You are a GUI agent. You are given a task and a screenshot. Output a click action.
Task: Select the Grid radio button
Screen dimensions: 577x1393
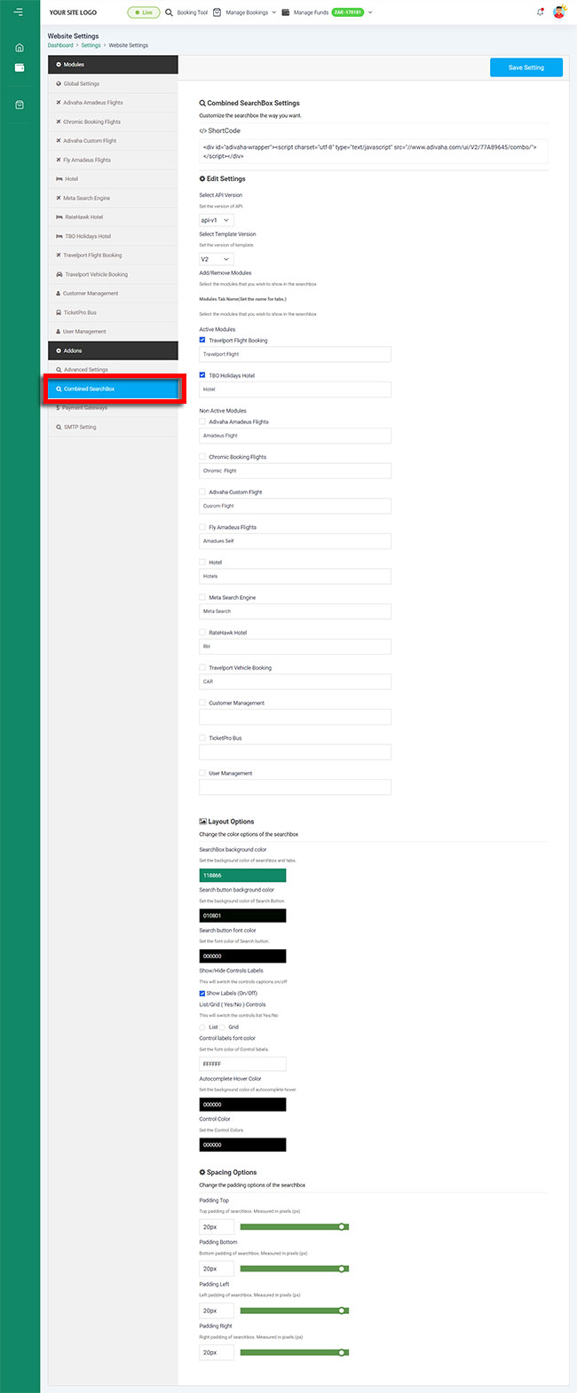click(x=223, y=1027)
